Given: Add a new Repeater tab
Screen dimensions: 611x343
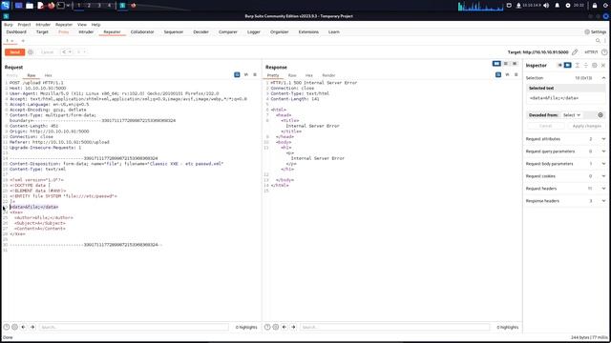Looking at the screenshot, I should point(23,41).
